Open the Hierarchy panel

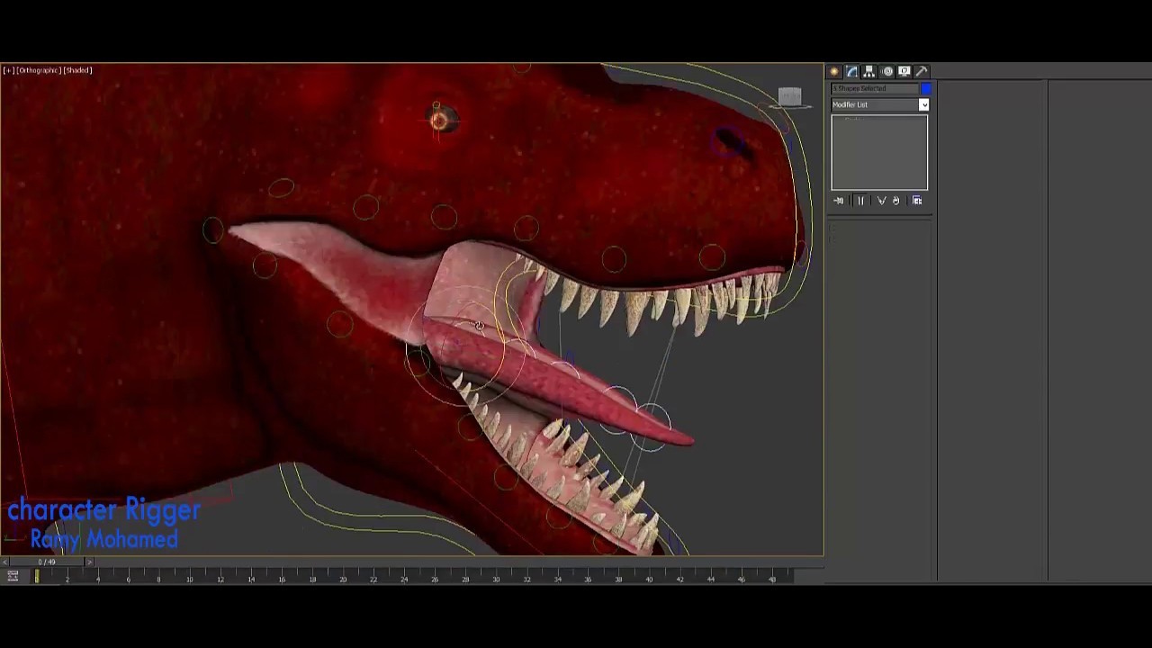point(869,71)
